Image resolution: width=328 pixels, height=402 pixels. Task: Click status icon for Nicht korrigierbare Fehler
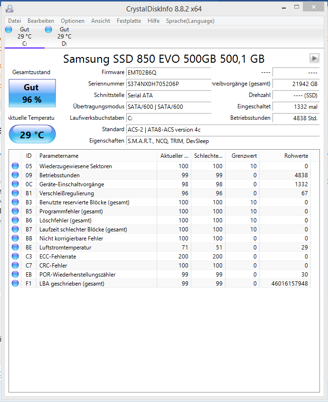click(15, 238)
